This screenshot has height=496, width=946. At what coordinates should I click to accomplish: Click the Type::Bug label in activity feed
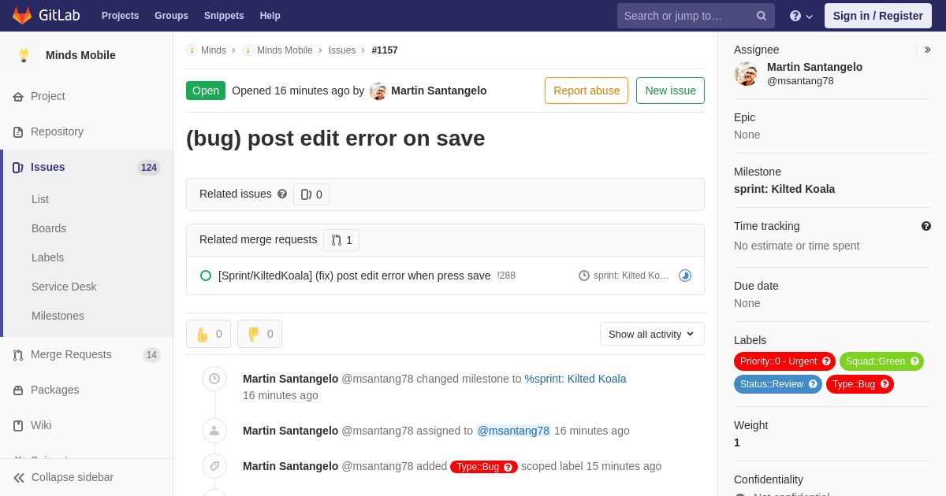484,467
